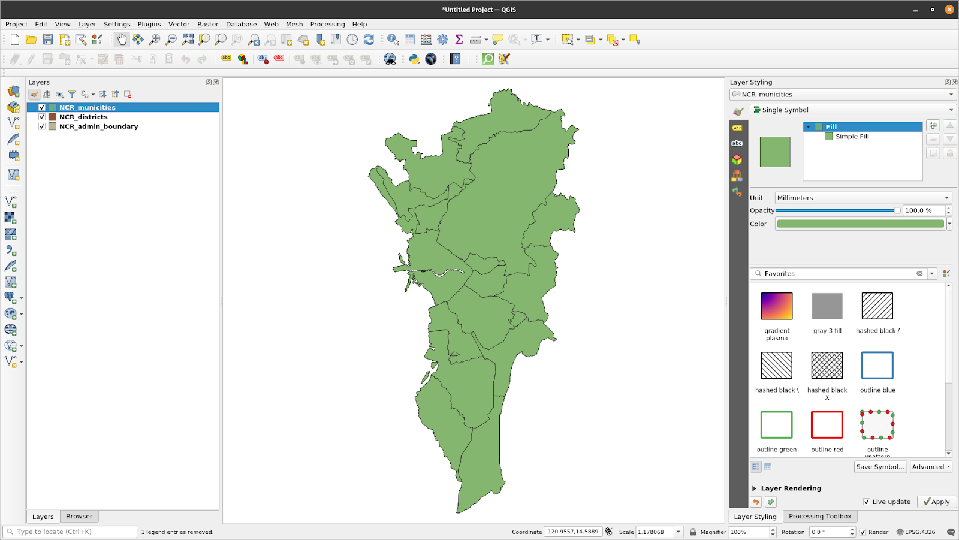Disable the Live update checkbox
The image size is (959, 540).
[867, 502]
